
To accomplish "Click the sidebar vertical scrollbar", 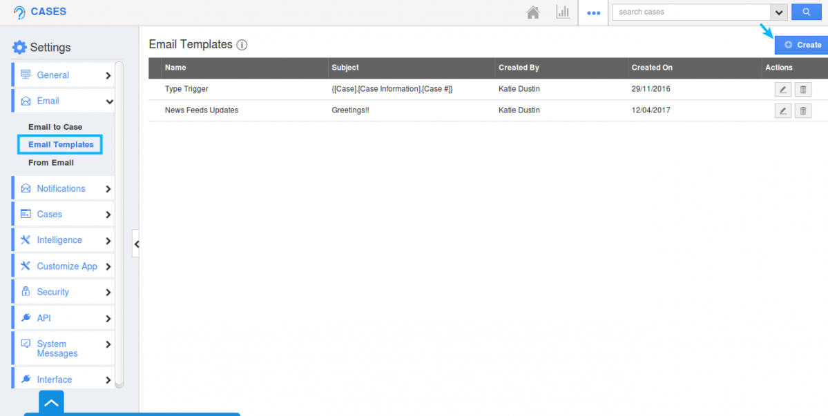I will click(x=119, y=225).
